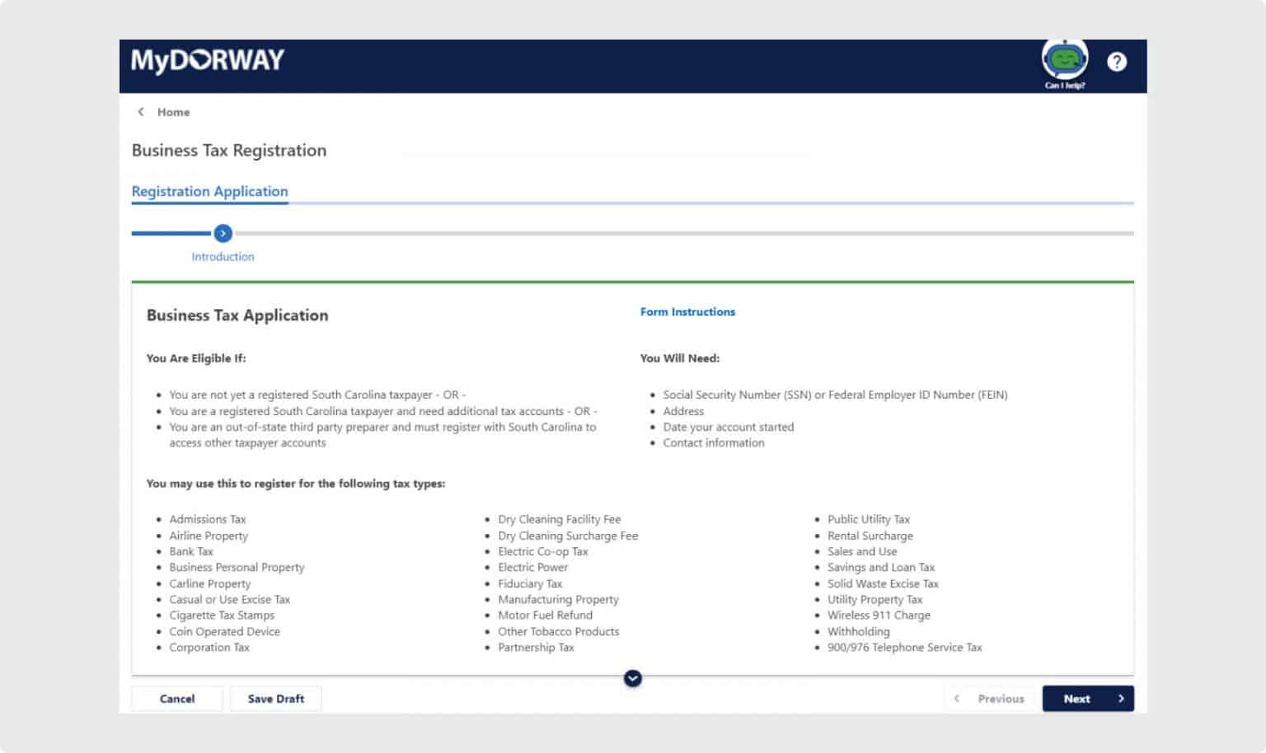1266x753 pixels.
Task: Click the Introduction step label to expand details
Action: (223, 256)
